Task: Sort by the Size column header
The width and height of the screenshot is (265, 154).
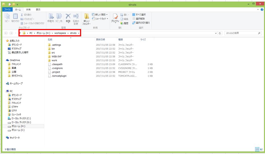Action: [143, 40]
